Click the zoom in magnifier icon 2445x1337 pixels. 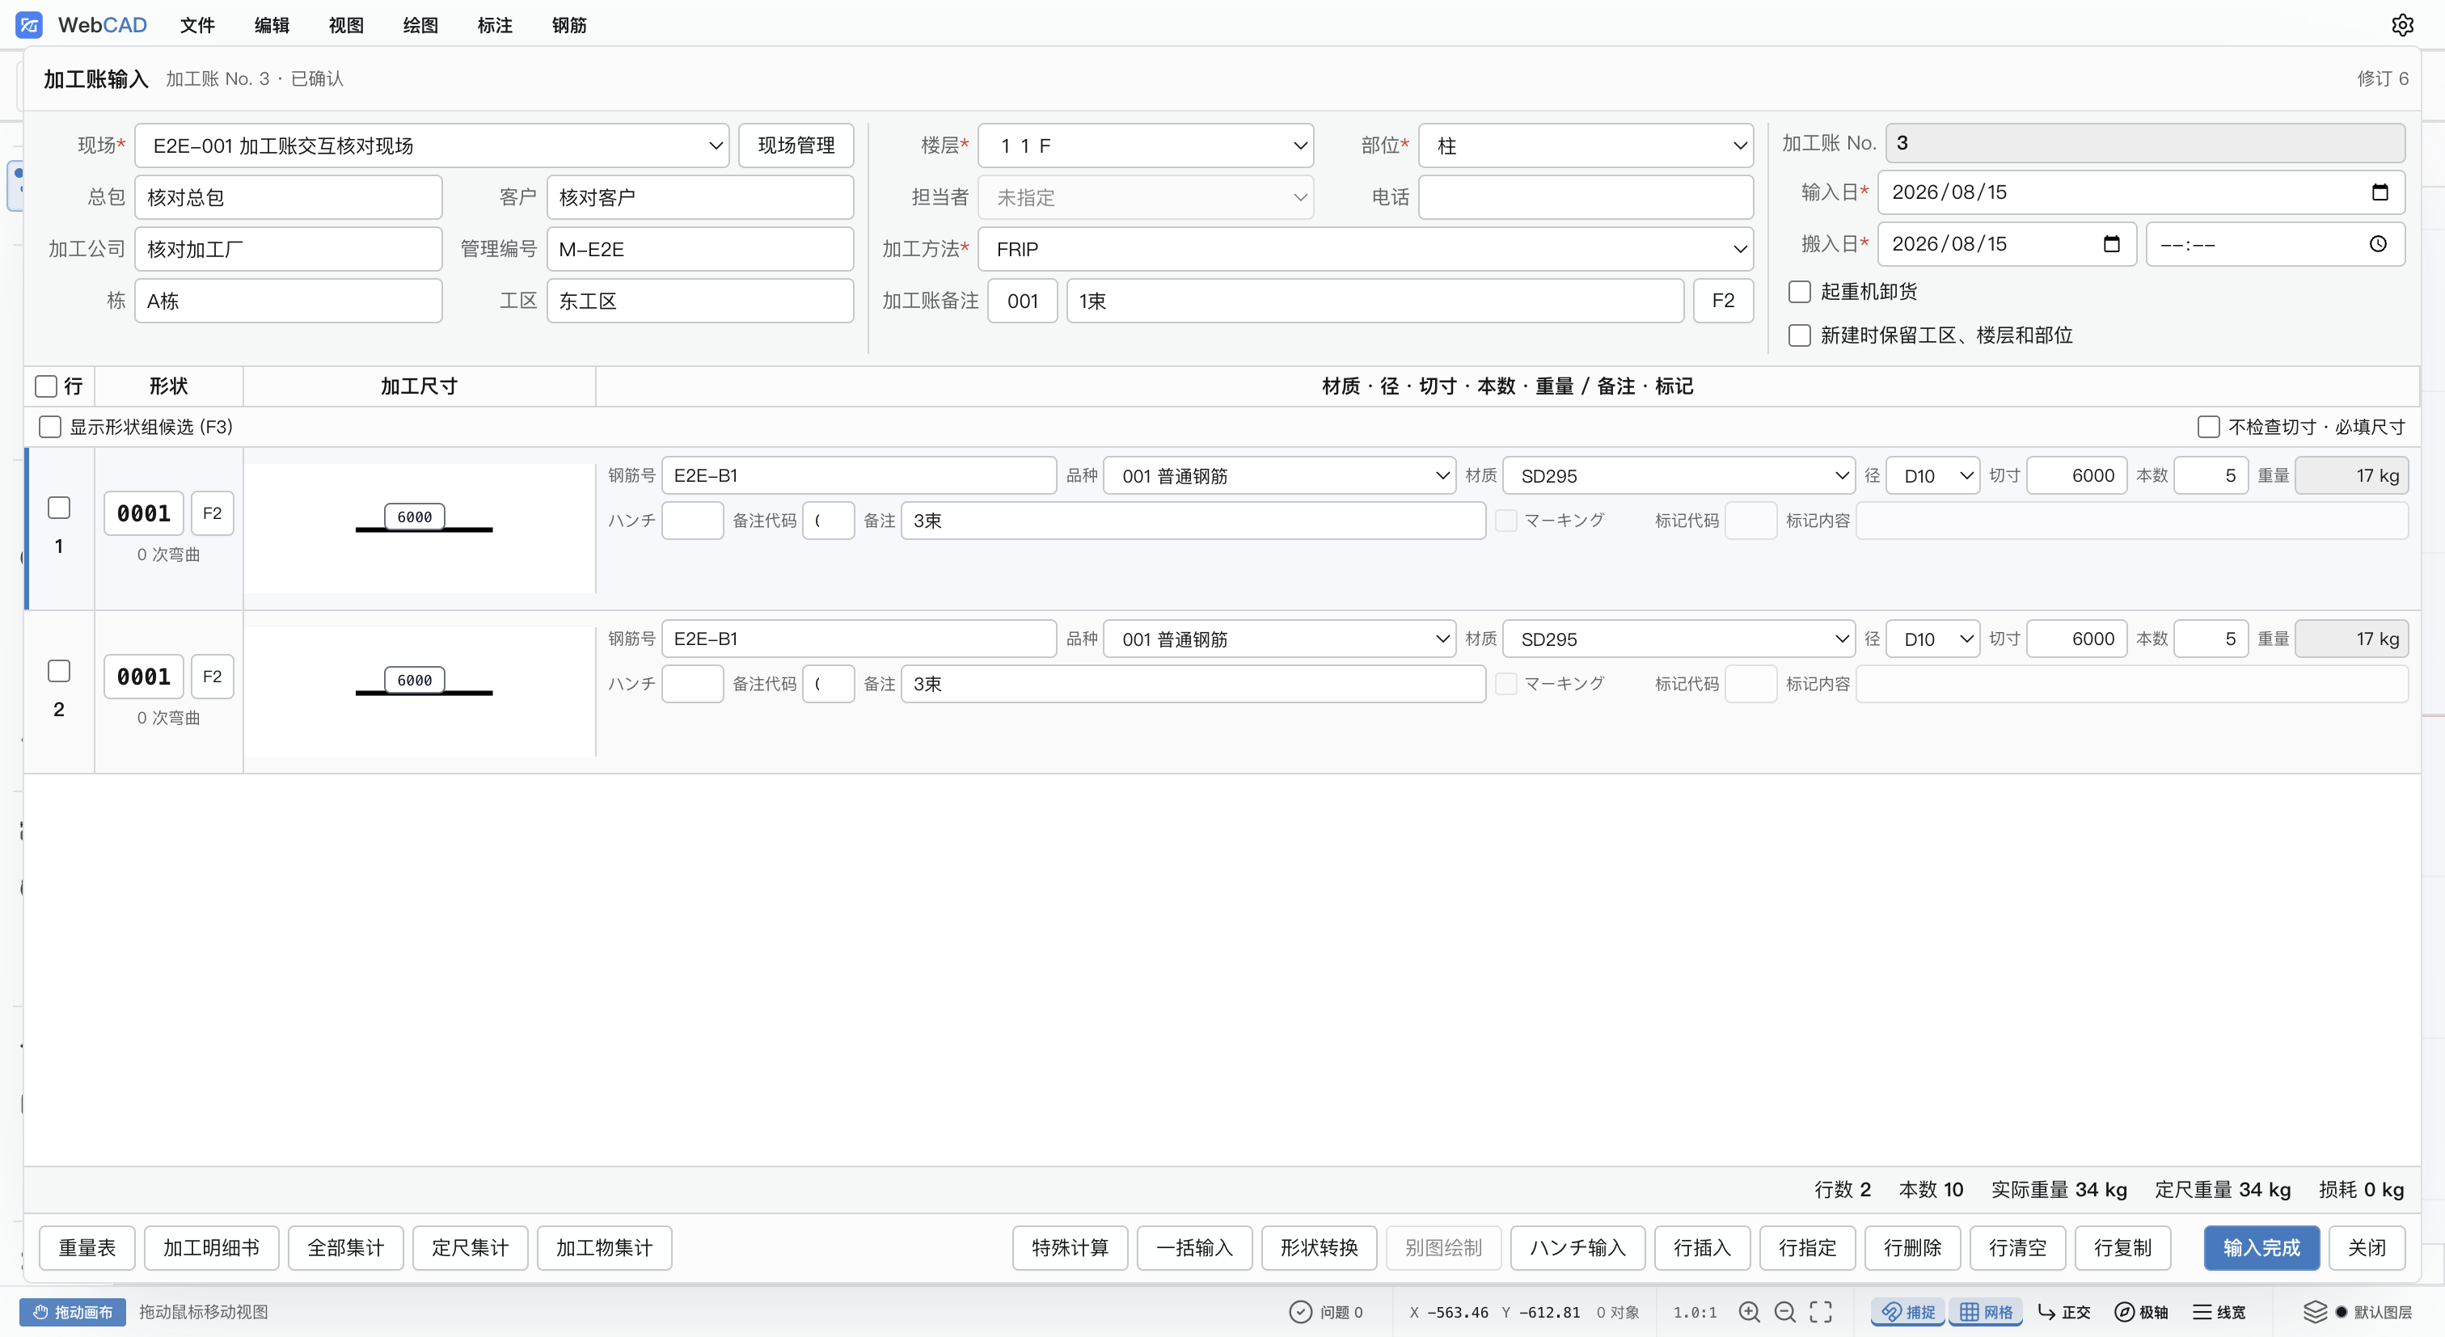click(x=1750, y=1311)
